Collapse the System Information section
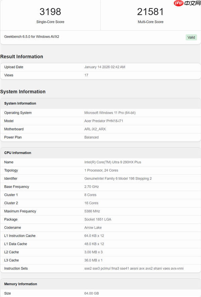 click(x=21, y=103)
